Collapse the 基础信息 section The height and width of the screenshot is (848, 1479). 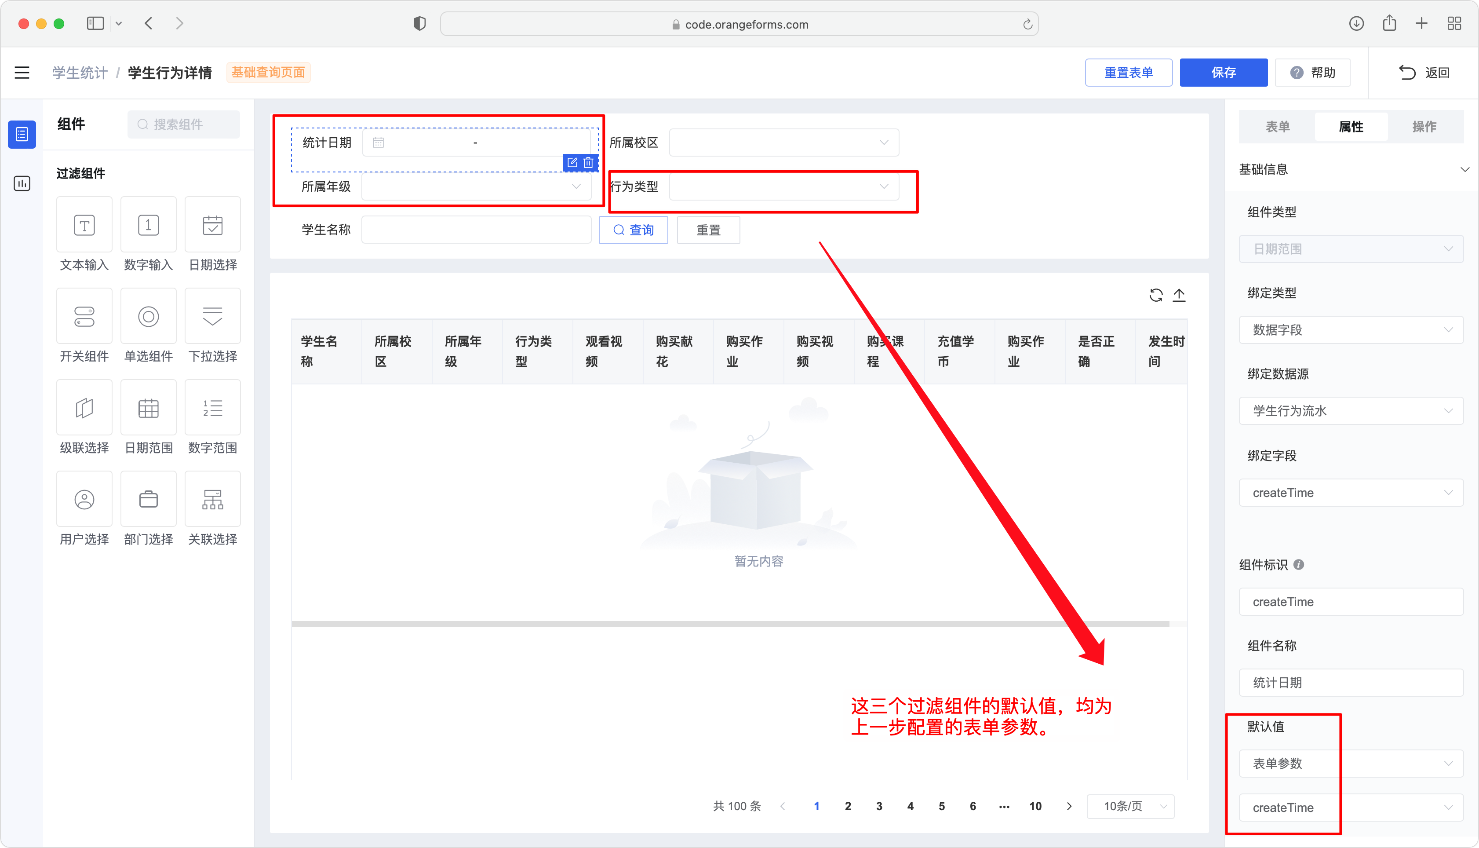(x=1464, y=169)
